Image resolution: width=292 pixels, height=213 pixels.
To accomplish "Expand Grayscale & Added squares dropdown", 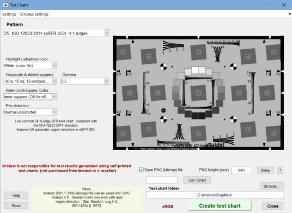I will [x=30, y=81].
